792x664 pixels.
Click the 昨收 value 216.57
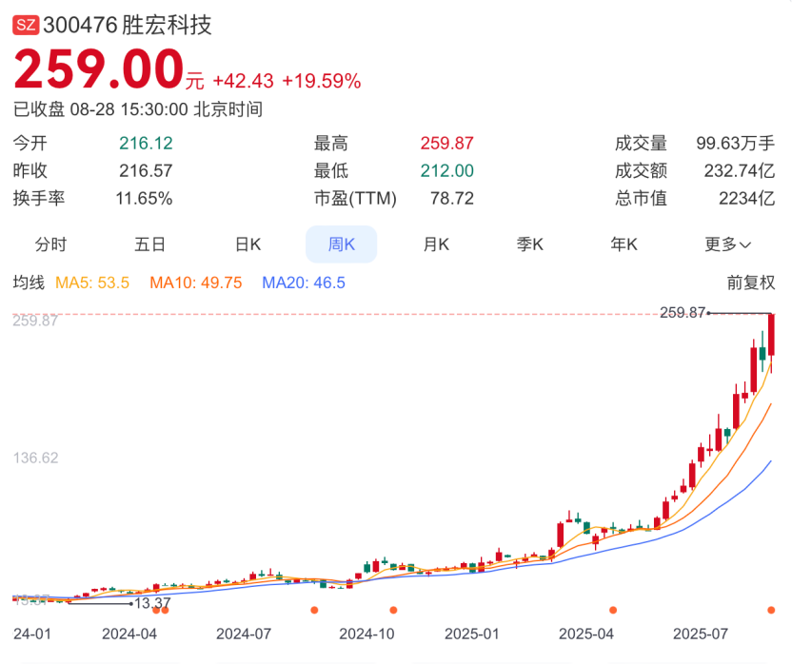point(146,170)
